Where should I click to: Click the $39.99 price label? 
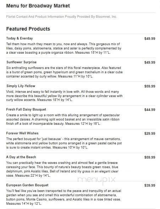tap(150, 186)
